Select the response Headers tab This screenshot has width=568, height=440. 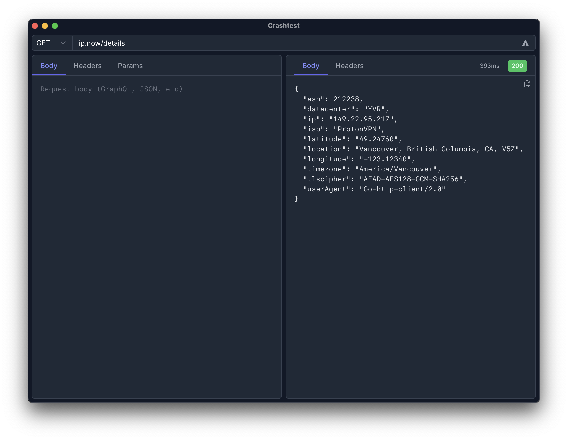click(x=349, y=66)
